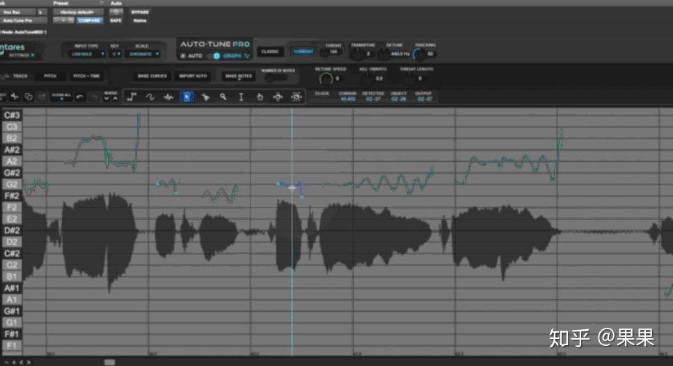The width and height of the screenshot is (673, 366).
Task: Open the Native menu
Action: [x=140, y=21]
